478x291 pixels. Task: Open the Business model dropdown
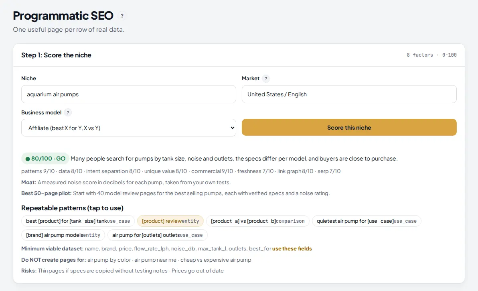(129, 128)
